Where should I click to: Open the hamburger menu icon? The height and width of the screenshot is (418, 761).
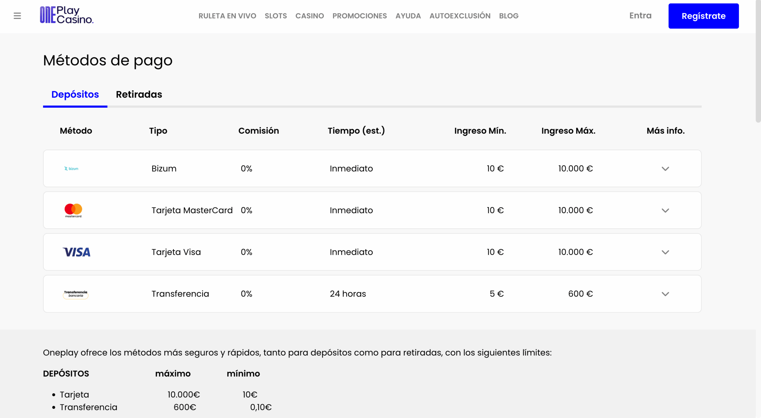[17, 16]
